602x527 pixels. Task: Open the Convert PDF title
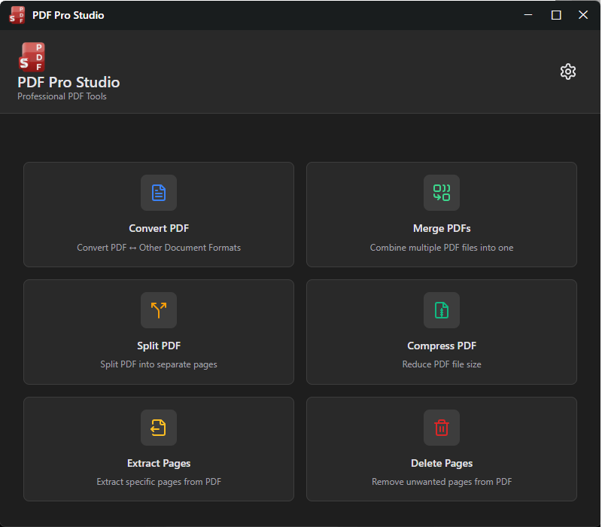pos(159,229)
